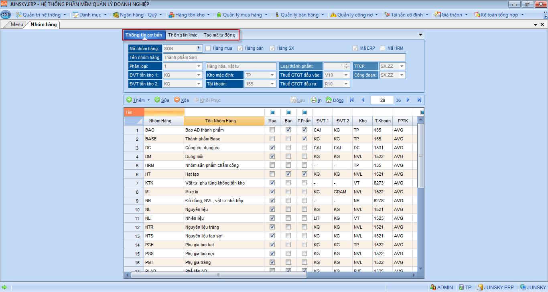Click the record number field showing 28
This screenshot has width=548, height=292.
[382, 100]
